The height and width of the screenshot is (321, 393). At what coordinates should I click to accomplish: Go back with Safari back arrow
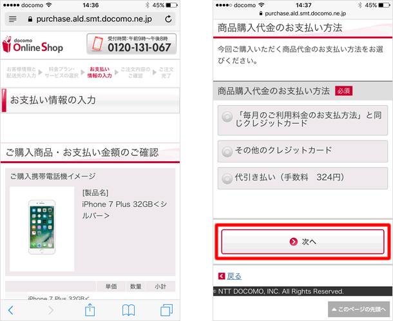click(x=10, y=310)
